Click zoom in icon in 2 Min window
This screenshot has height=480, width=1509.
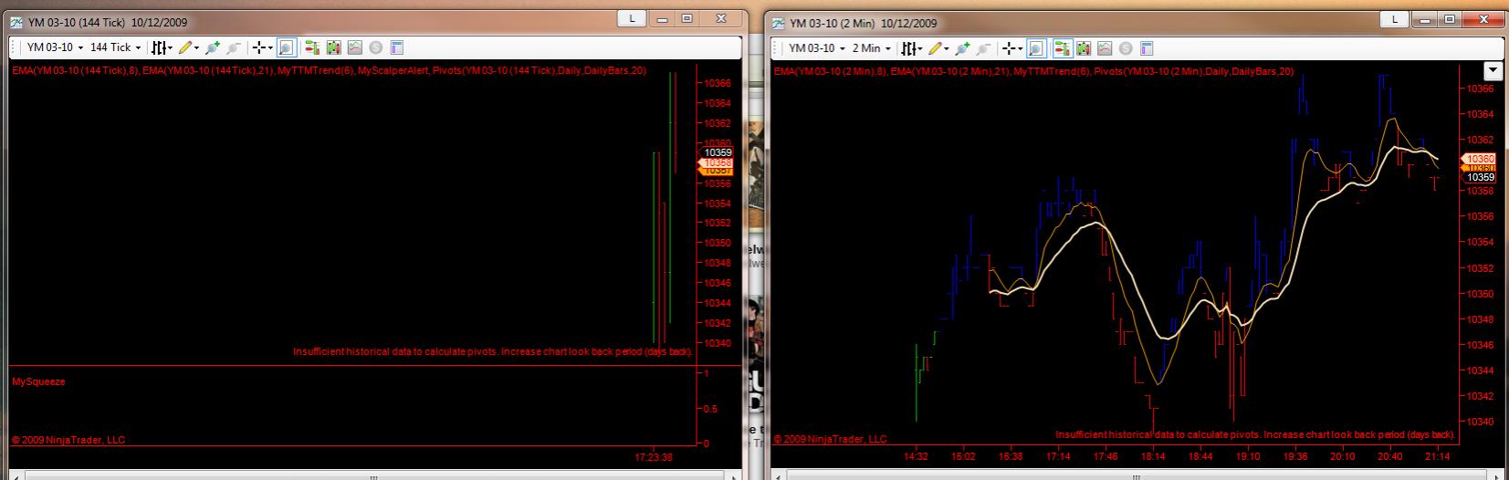tap(963, 48)
